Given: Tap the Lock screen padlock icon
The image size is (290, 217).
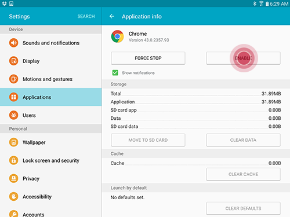Looking at the screenshot, I should tap(13, 160).
